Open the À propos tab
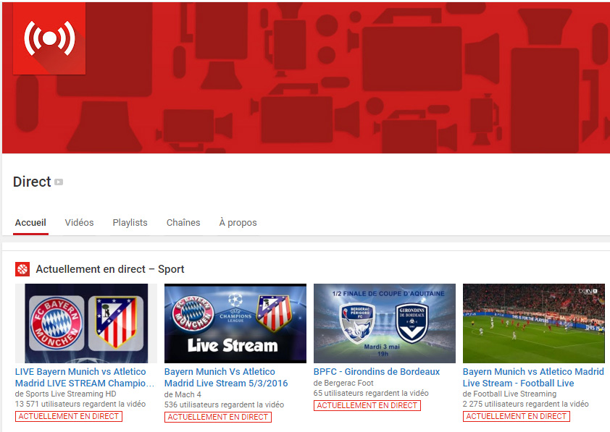Screen dimensions: 610x432 pyautogui.click(x=238, y=223)
